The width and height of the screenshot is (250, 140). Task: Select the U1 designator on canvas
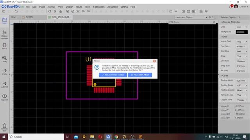coord(89,59)
